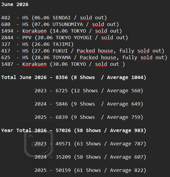Click the 2024 June total 5846

62,104
